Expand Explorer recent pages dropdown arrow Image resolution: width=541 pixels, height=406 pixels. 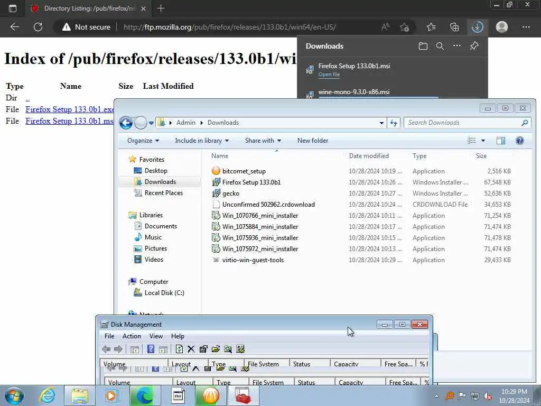[151, 123]
